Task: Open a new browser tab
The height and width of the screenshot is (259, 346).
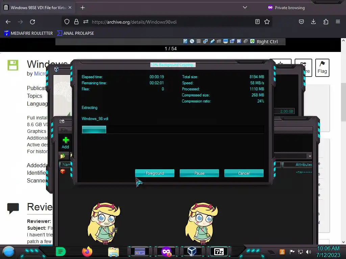Action: (x=82, y=8)
